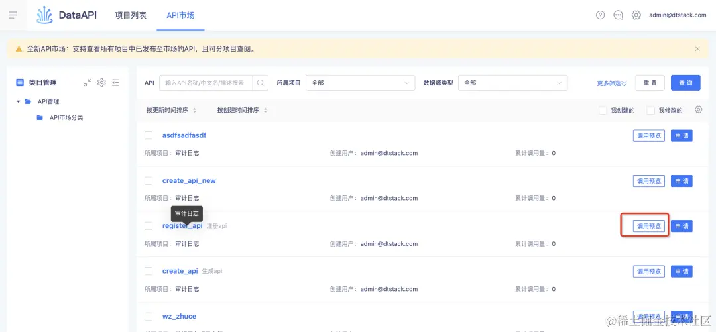
Task: Click 累计调用量 value in asdfsadfasdf row
Action: click(x=554, y=153)
